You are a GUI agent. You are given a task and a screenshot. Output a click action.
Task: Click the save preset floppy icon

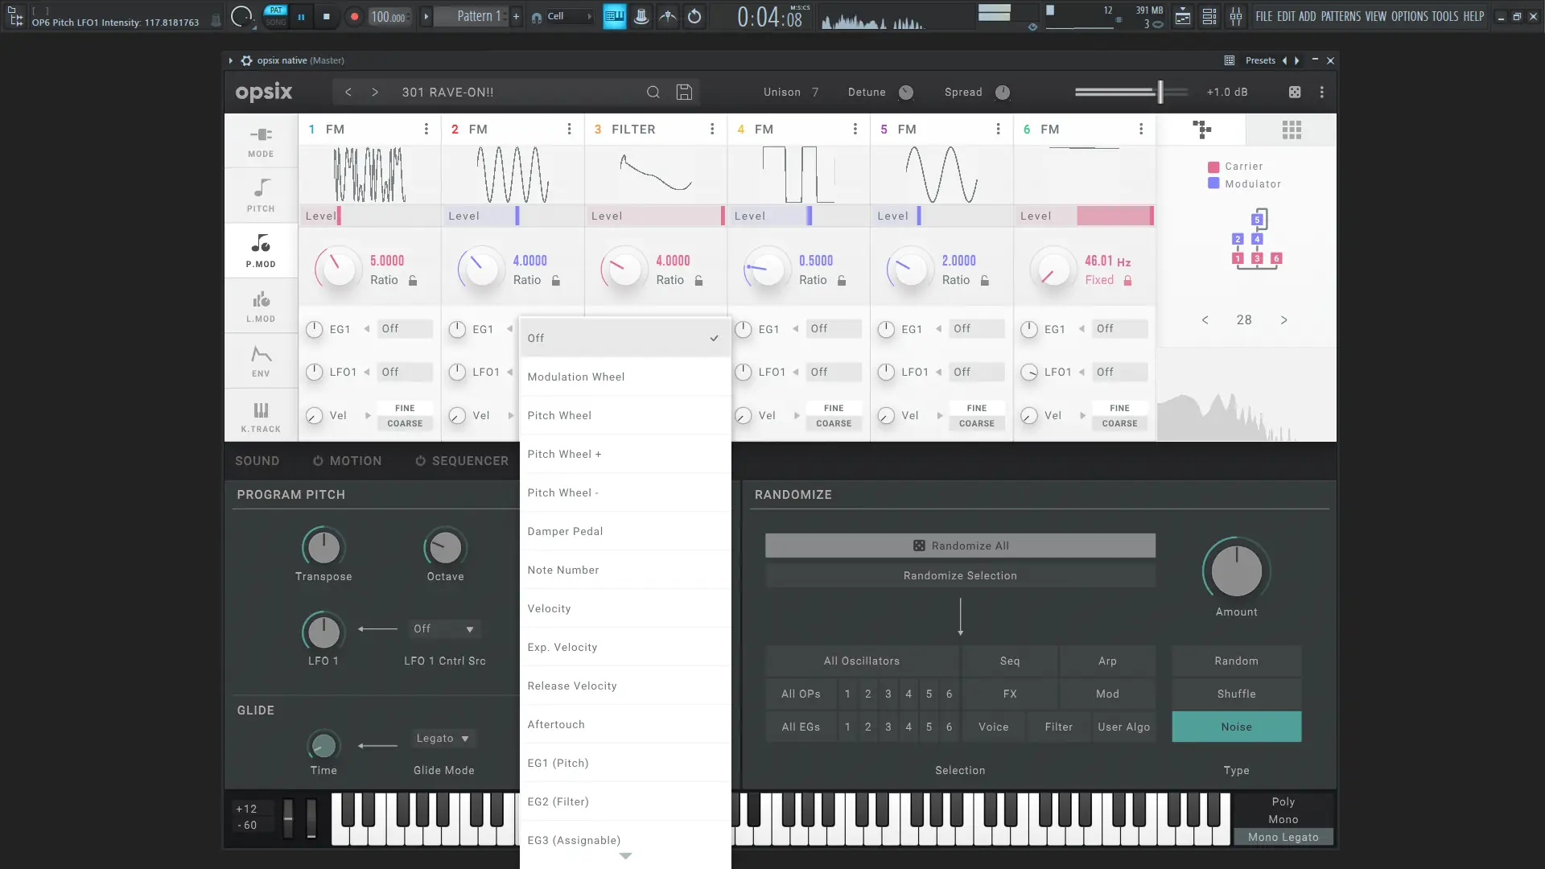click(x=684, y=93)
